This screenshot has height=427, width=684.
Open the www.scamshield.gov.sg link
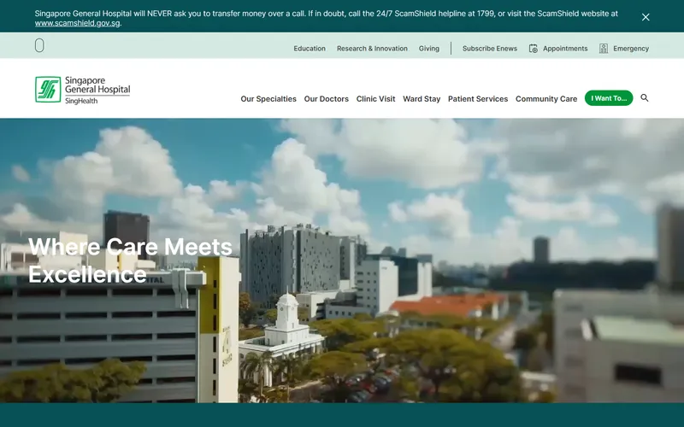pyautogui.click(x=77, y=23)
